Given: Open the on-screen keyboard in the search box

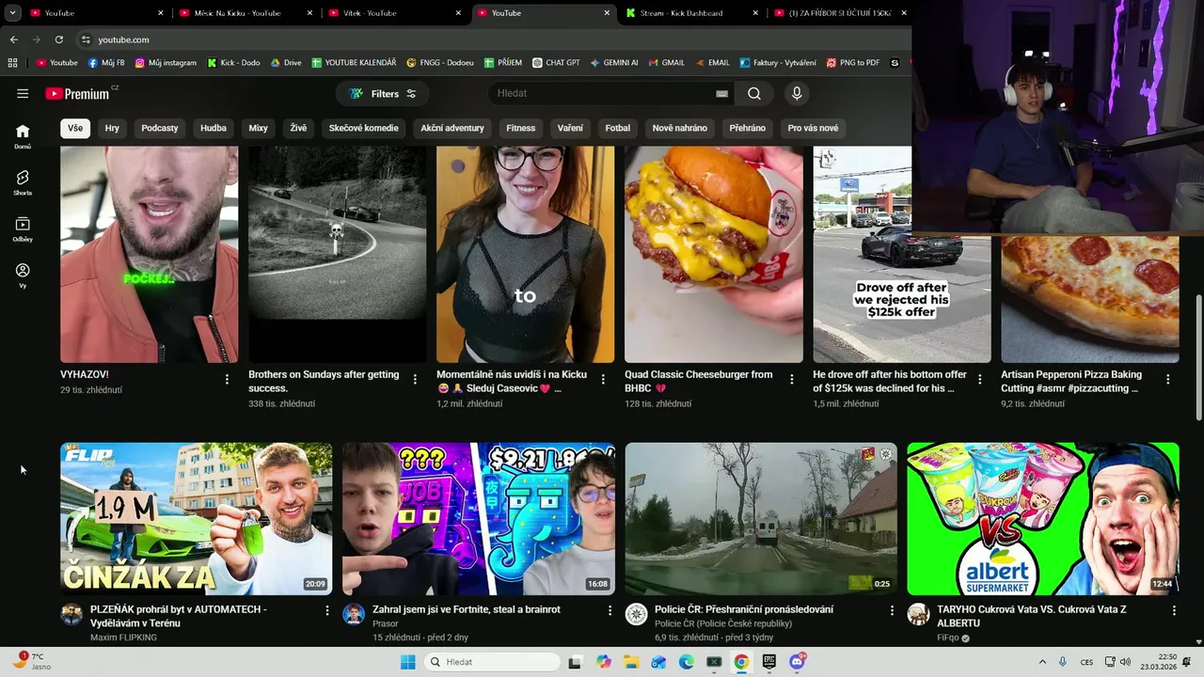Looking at the screenshot, I should (721, 93).
